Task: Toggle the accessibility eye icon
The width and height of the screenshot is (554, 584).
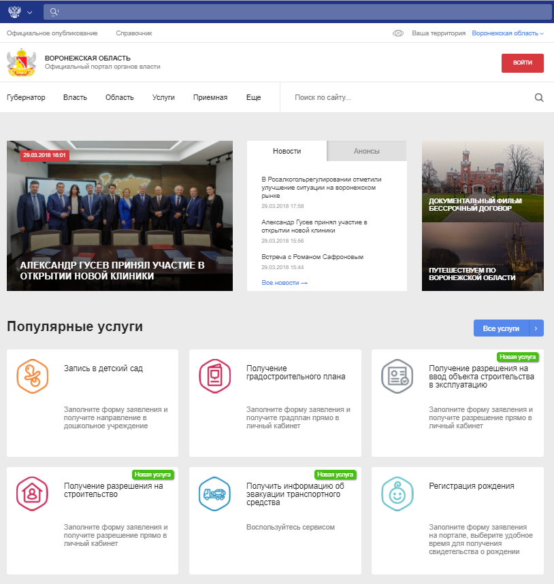Action: (x=398, y=33)
